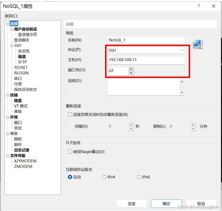
Task: Select 突出 under appearance
Action: (x=18, y=128)
